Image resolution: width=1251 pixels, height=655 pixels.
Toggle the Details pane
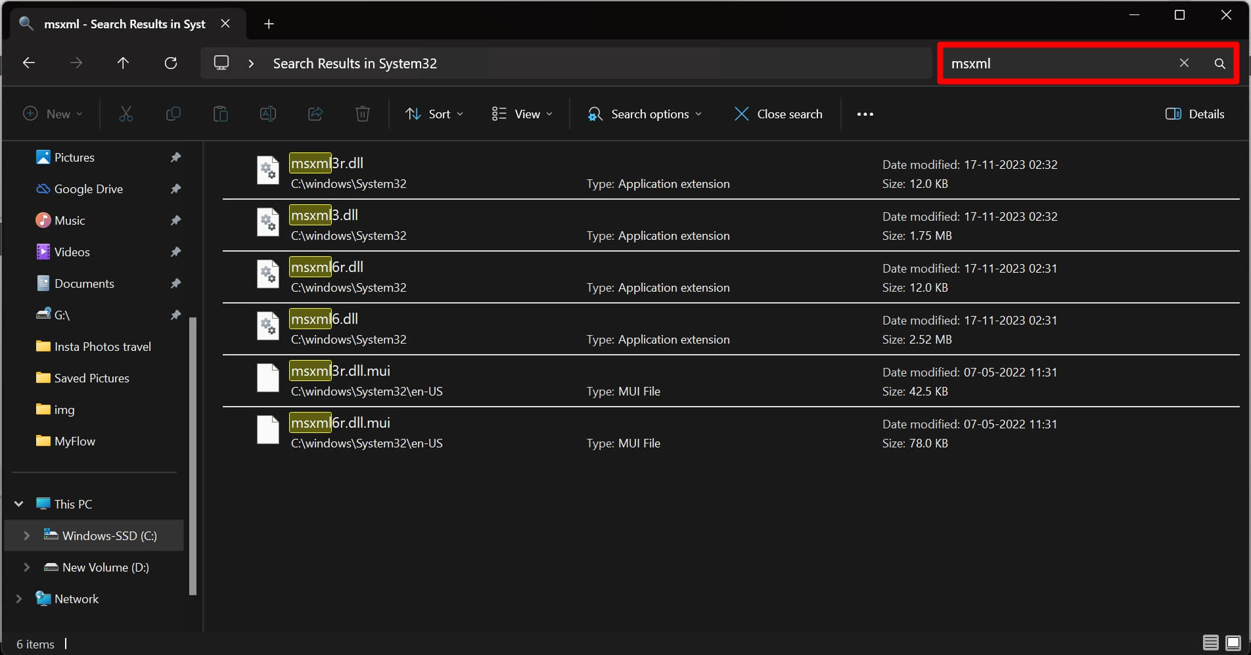[1194, 114]
